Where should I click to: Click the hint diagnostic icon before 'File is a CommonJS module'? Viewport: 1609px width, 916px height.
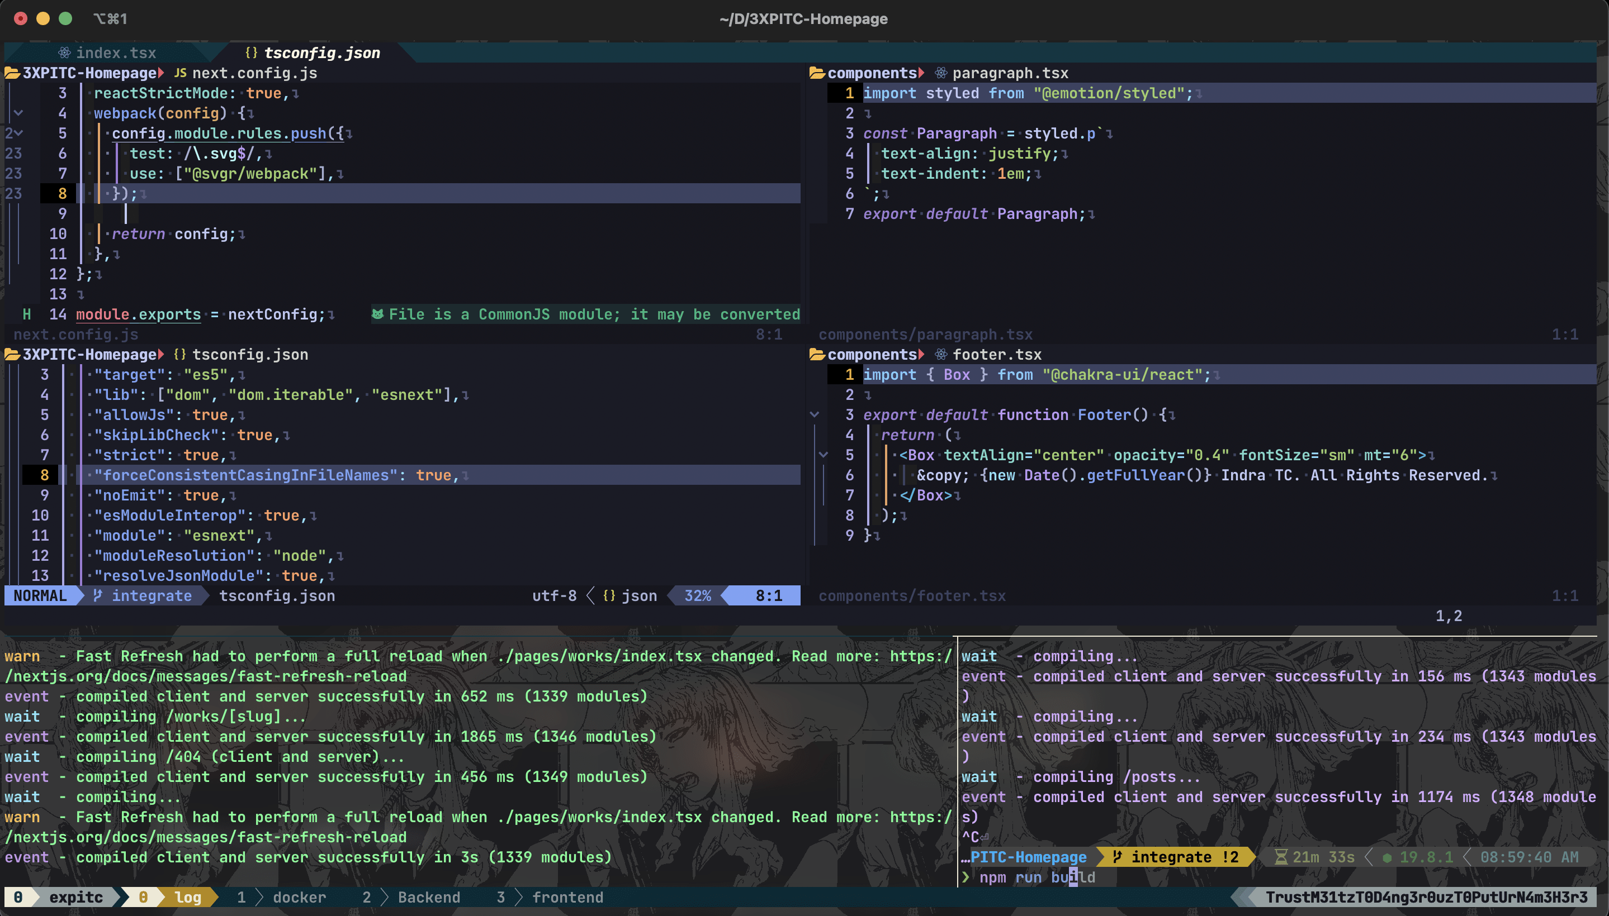click(x=377, y=314)
